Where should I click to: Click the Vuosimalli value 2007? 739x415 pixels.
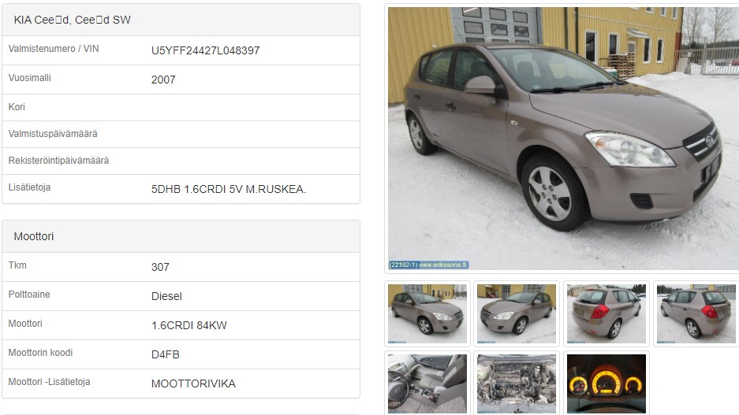[163, 80]
